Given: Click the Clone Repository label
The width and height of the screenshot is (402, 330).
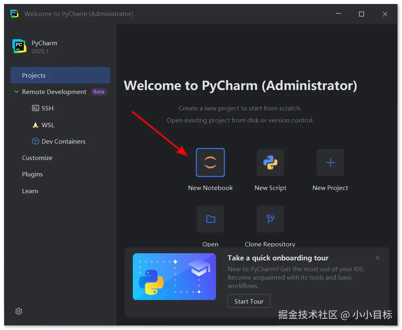Looking at the screenshot, I should (x=270, y=244).
